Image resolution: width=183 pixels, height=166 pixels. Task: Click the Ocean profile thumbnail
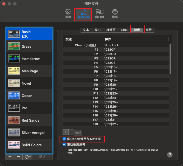click(x=14, y=96)
